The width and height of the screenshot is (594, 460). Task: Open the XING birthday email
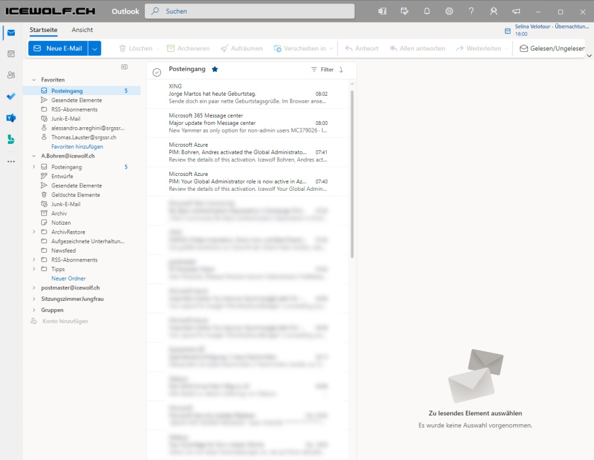point(248,94)
